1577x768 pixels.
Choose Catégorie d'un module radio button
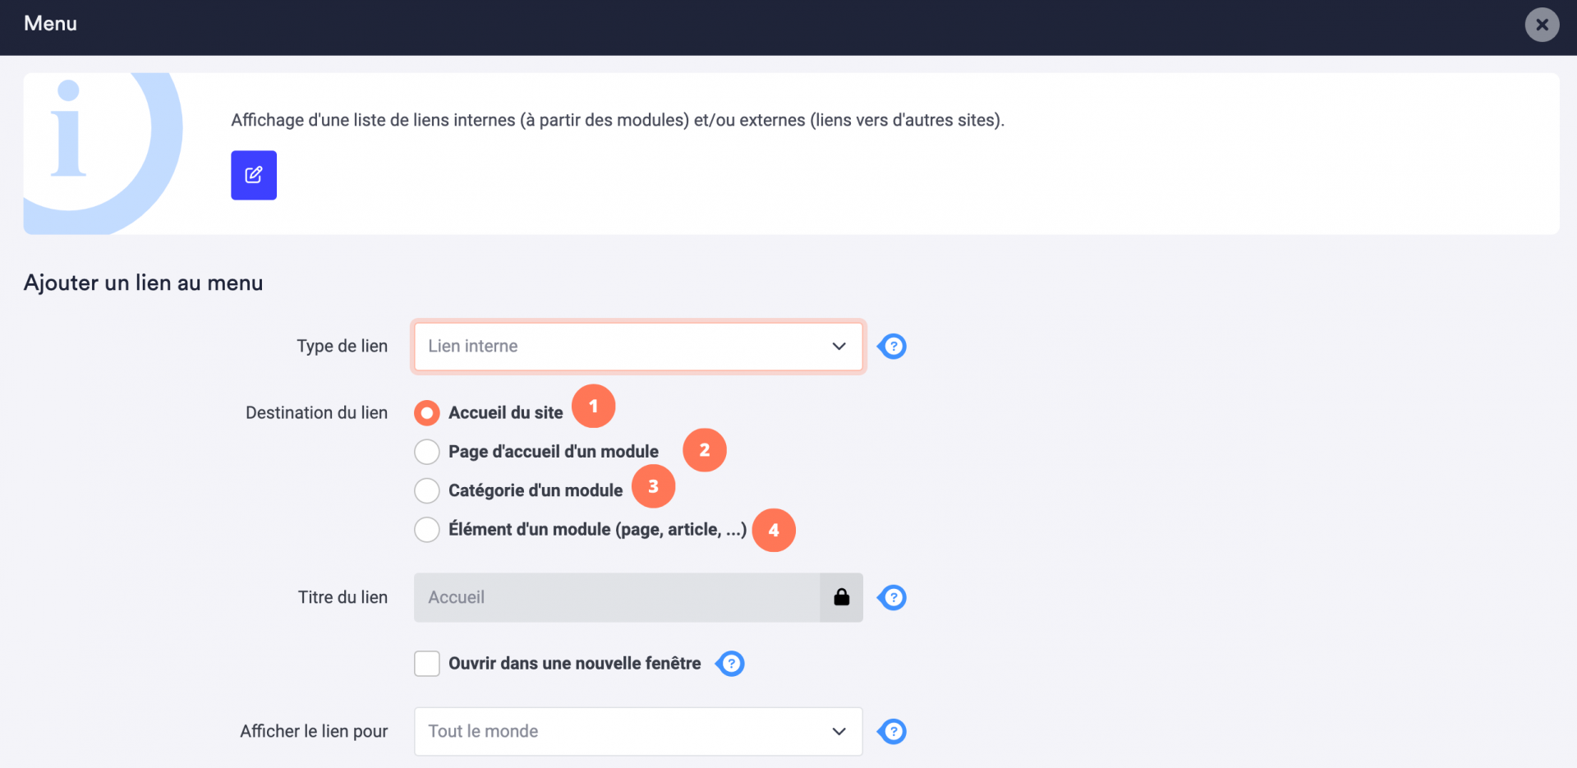coord(427,490)
